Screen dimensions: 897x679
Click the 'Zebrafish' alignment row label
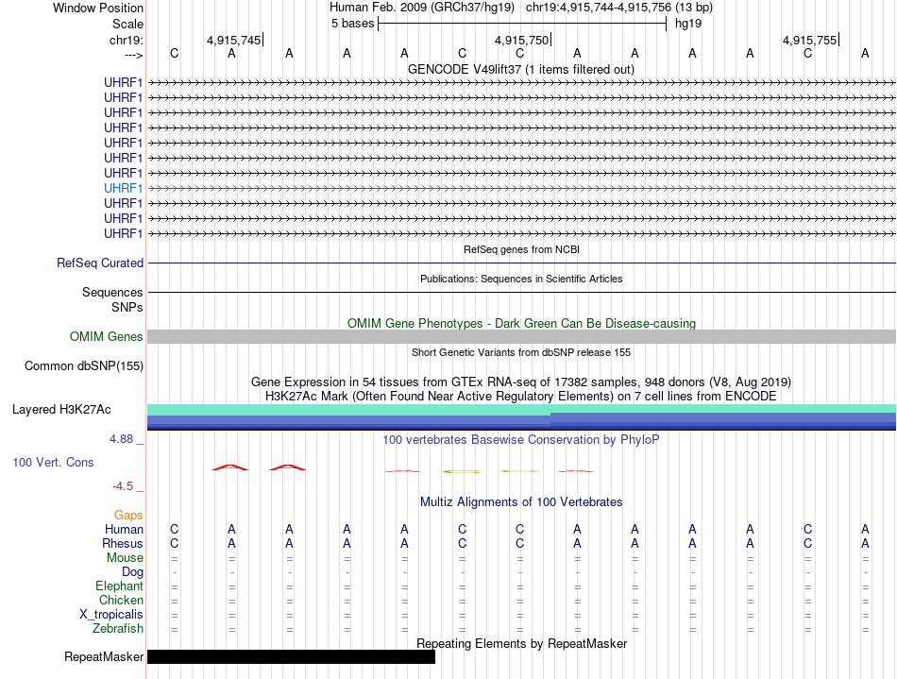118,628
